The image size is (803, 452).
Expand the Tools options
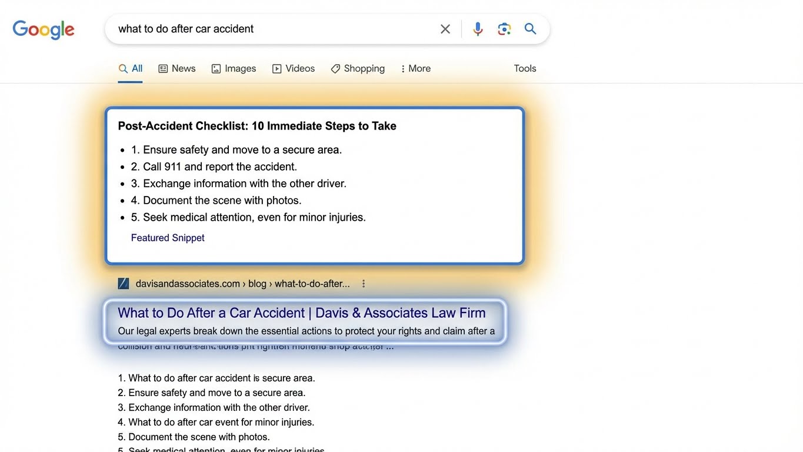click(x=524, y=68)
